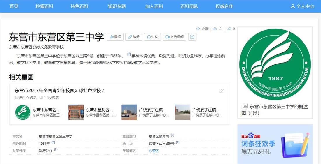The image size is (321, 164).
Task: Click 东营区教育局 value in 主管部门 row
Action: 159,136
